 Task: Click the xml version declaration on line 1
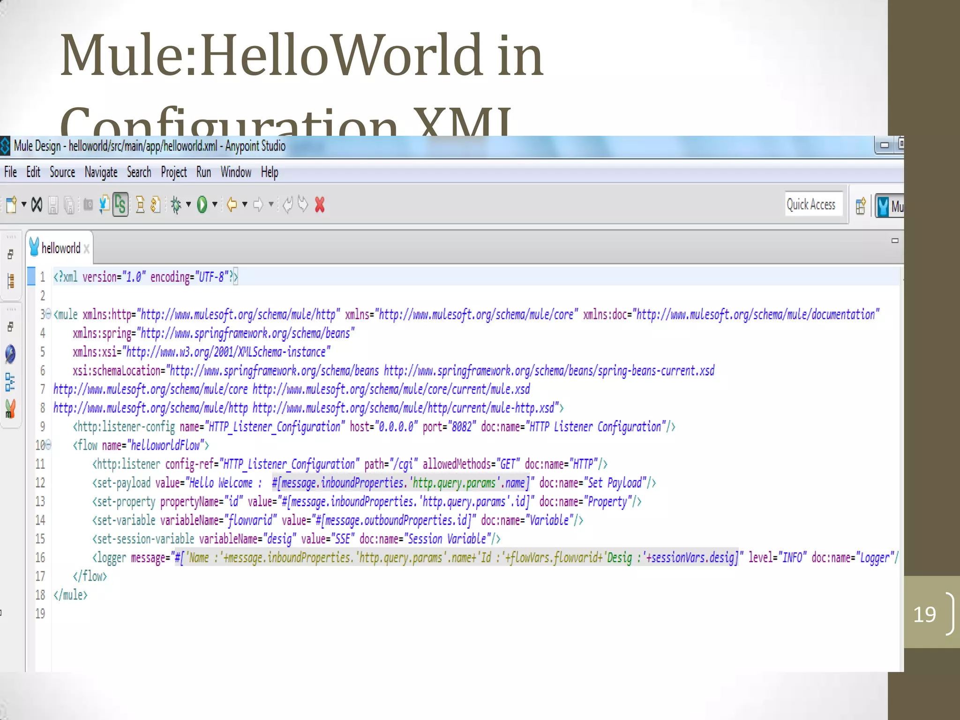pos(146,277)
